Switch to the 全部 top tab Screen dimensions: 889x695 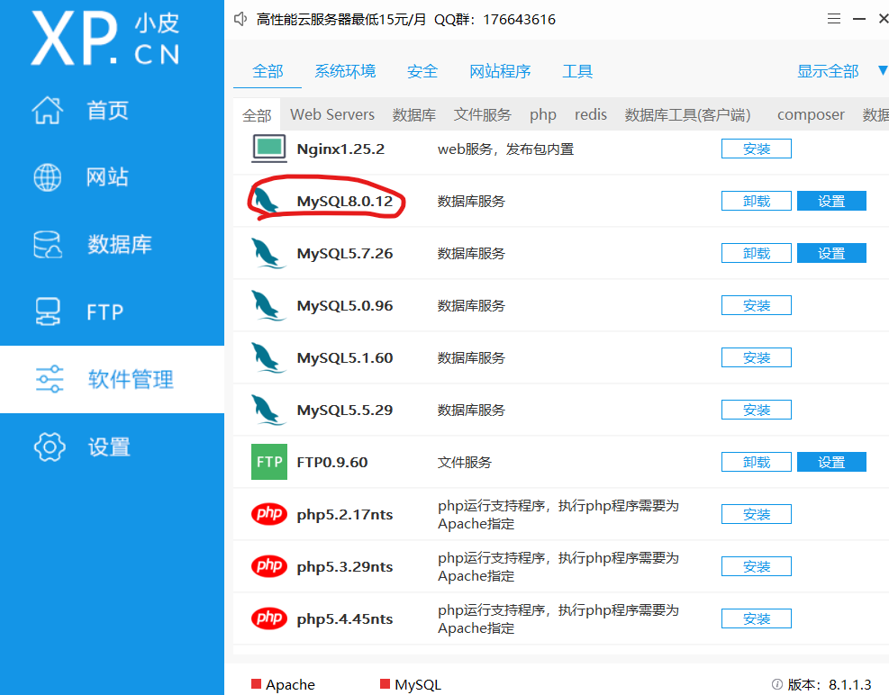[268, 71]
